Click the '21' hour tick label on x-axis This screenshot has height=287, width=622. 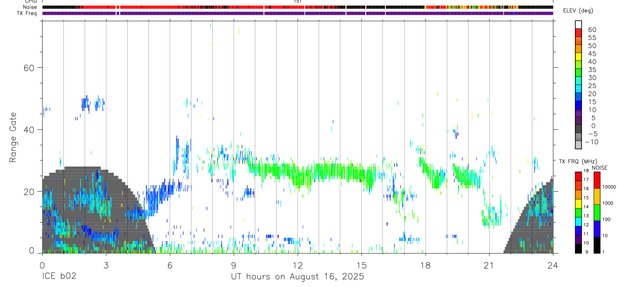489,265
